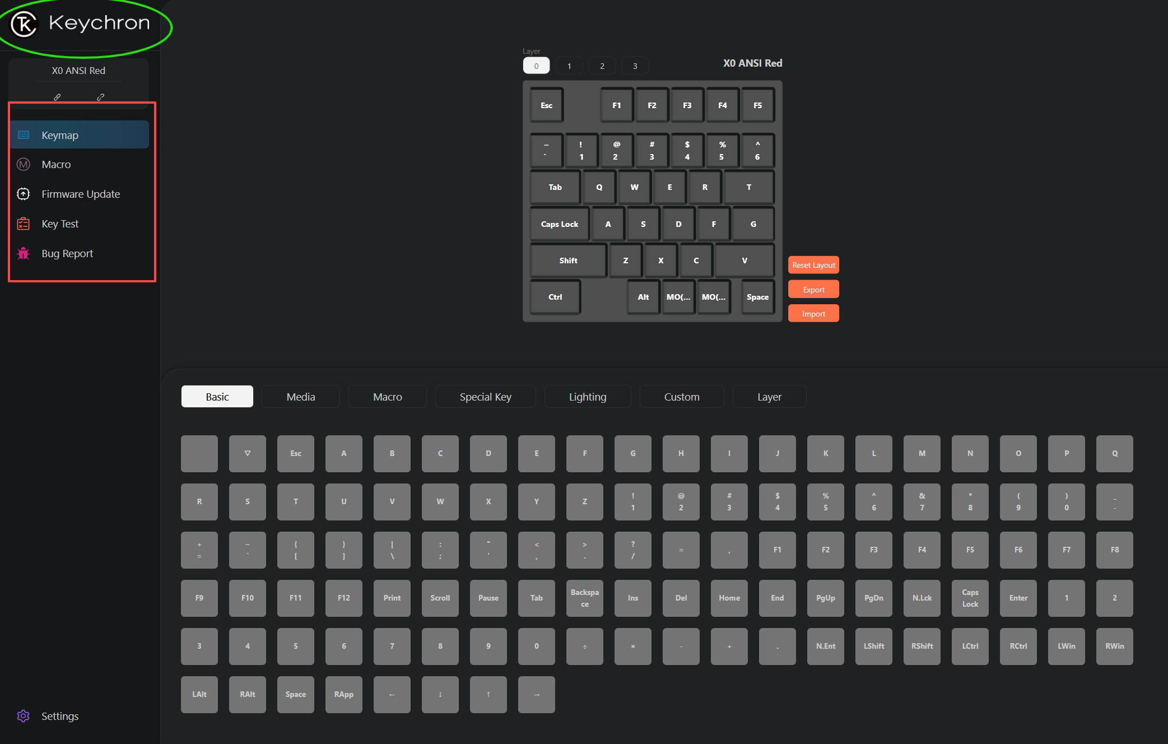Switch to the Media keycode tab

[x=301, y=397]
